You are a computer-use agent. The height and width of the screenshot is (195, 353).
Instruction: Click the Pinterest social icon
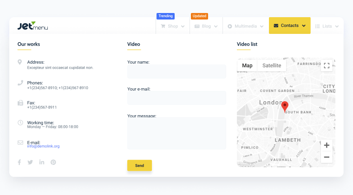(53, 162)
